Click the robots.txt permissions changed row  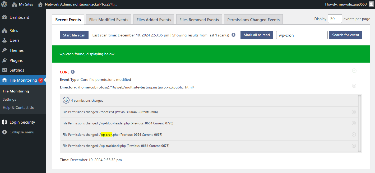point(209,112)
